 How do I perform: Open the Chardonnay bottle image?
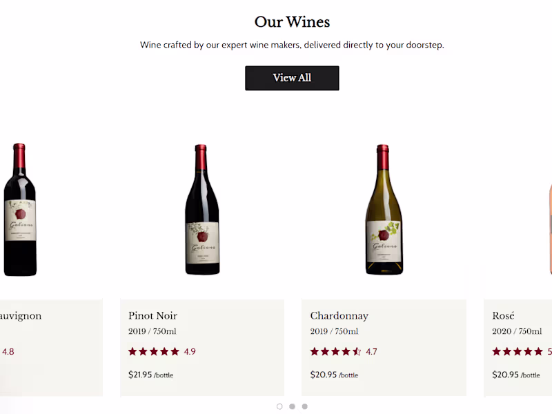coord(383,210)
